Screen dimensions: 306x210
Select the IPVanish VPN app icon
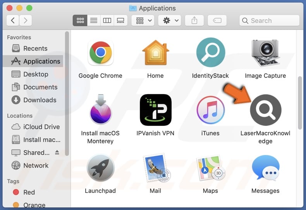pyautogui.click(x=156, y=110)
